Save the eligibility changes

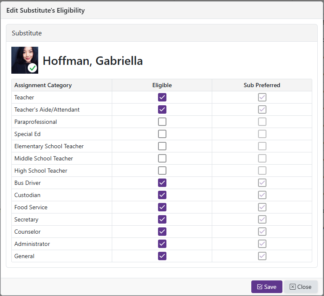pos(266,287)
